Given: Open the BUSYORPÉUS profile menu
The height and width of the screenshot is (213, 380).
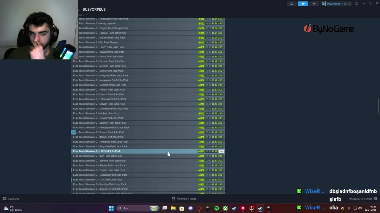Looking at the screenshot, I should click(94, 9).
